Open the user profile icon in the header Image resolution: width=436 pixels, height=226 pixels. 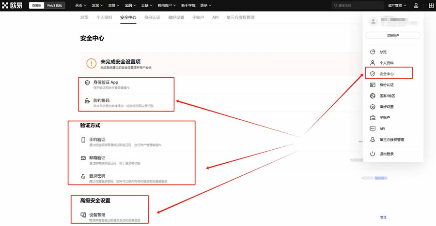click(x=416, y=5)
